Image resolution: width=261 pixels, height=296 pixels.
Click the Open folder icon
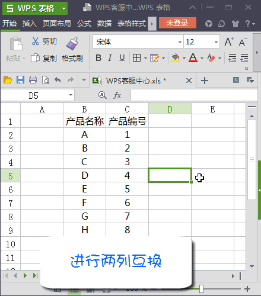pos(8,80)
